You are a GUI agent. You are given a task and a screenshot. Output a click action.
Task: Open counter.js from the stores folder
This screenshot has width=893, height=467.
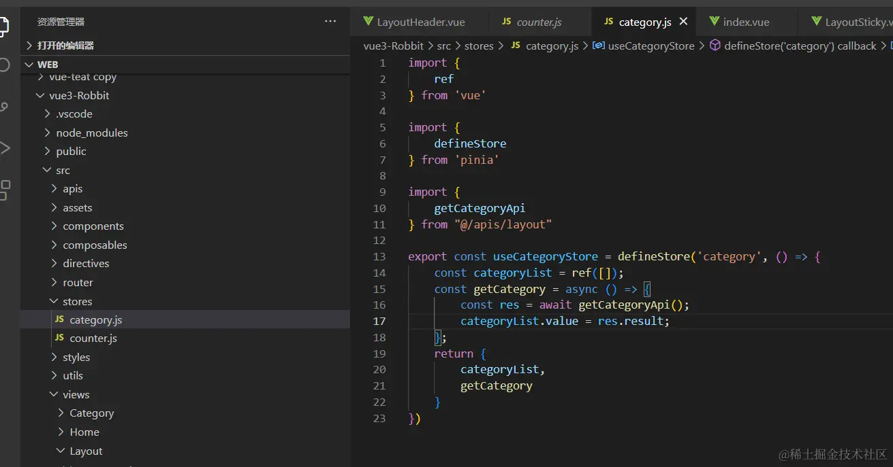click(93, 339)
